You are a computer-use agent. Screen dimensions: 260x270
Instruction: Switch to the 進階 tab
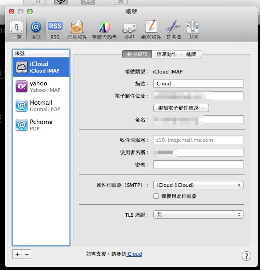(x=191, y=54)
